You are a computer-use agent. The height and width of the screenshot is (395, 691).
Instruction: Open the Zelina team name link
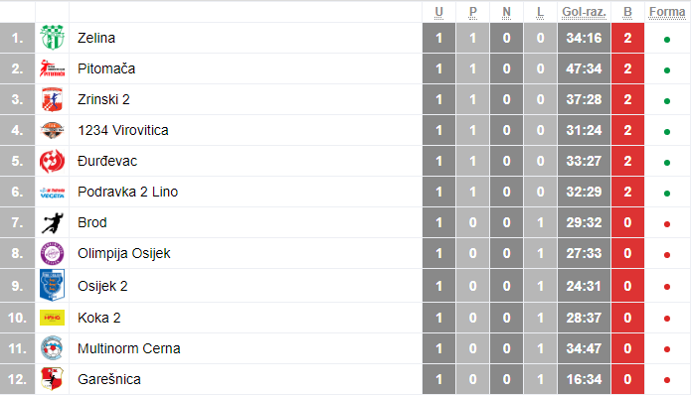[96, 38]
